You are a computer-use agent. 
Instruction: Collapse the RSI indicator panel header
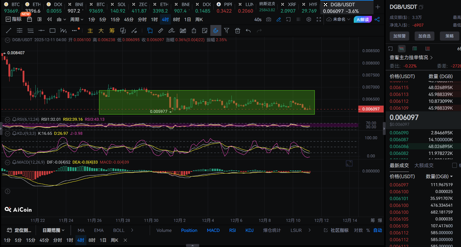pyautogui.click(x=8, y=120)
